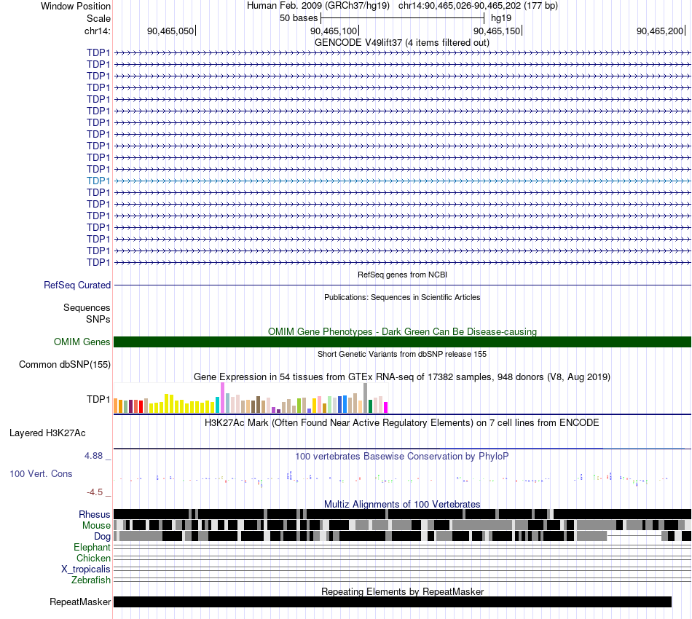Open Short Genetic Variants from dbSNP title
Image resolution: width=692 pixels, height=619 pixels.
point(402,354)
